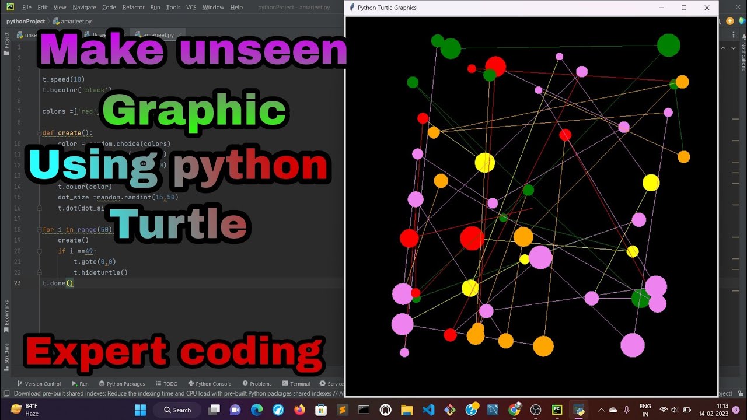Screen dimensions: 747x420
Task: Open the Structure sidebar tab
Action: click(x=6, y=356)
